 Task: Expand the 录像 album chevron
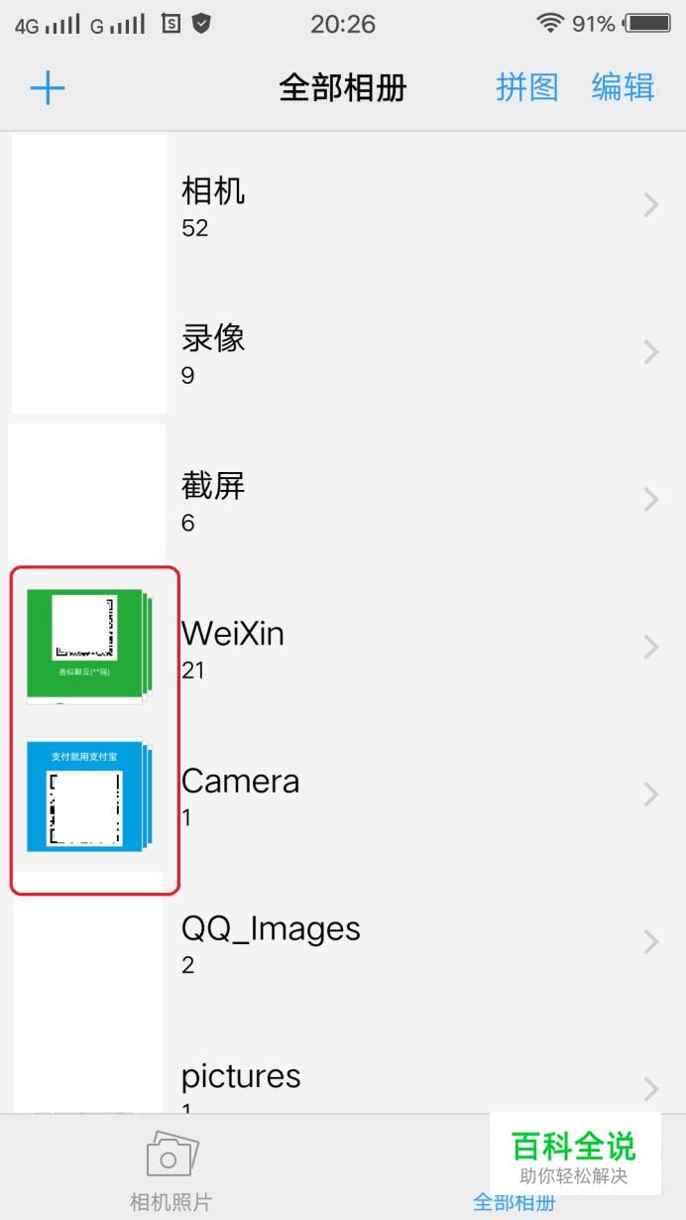651,352
